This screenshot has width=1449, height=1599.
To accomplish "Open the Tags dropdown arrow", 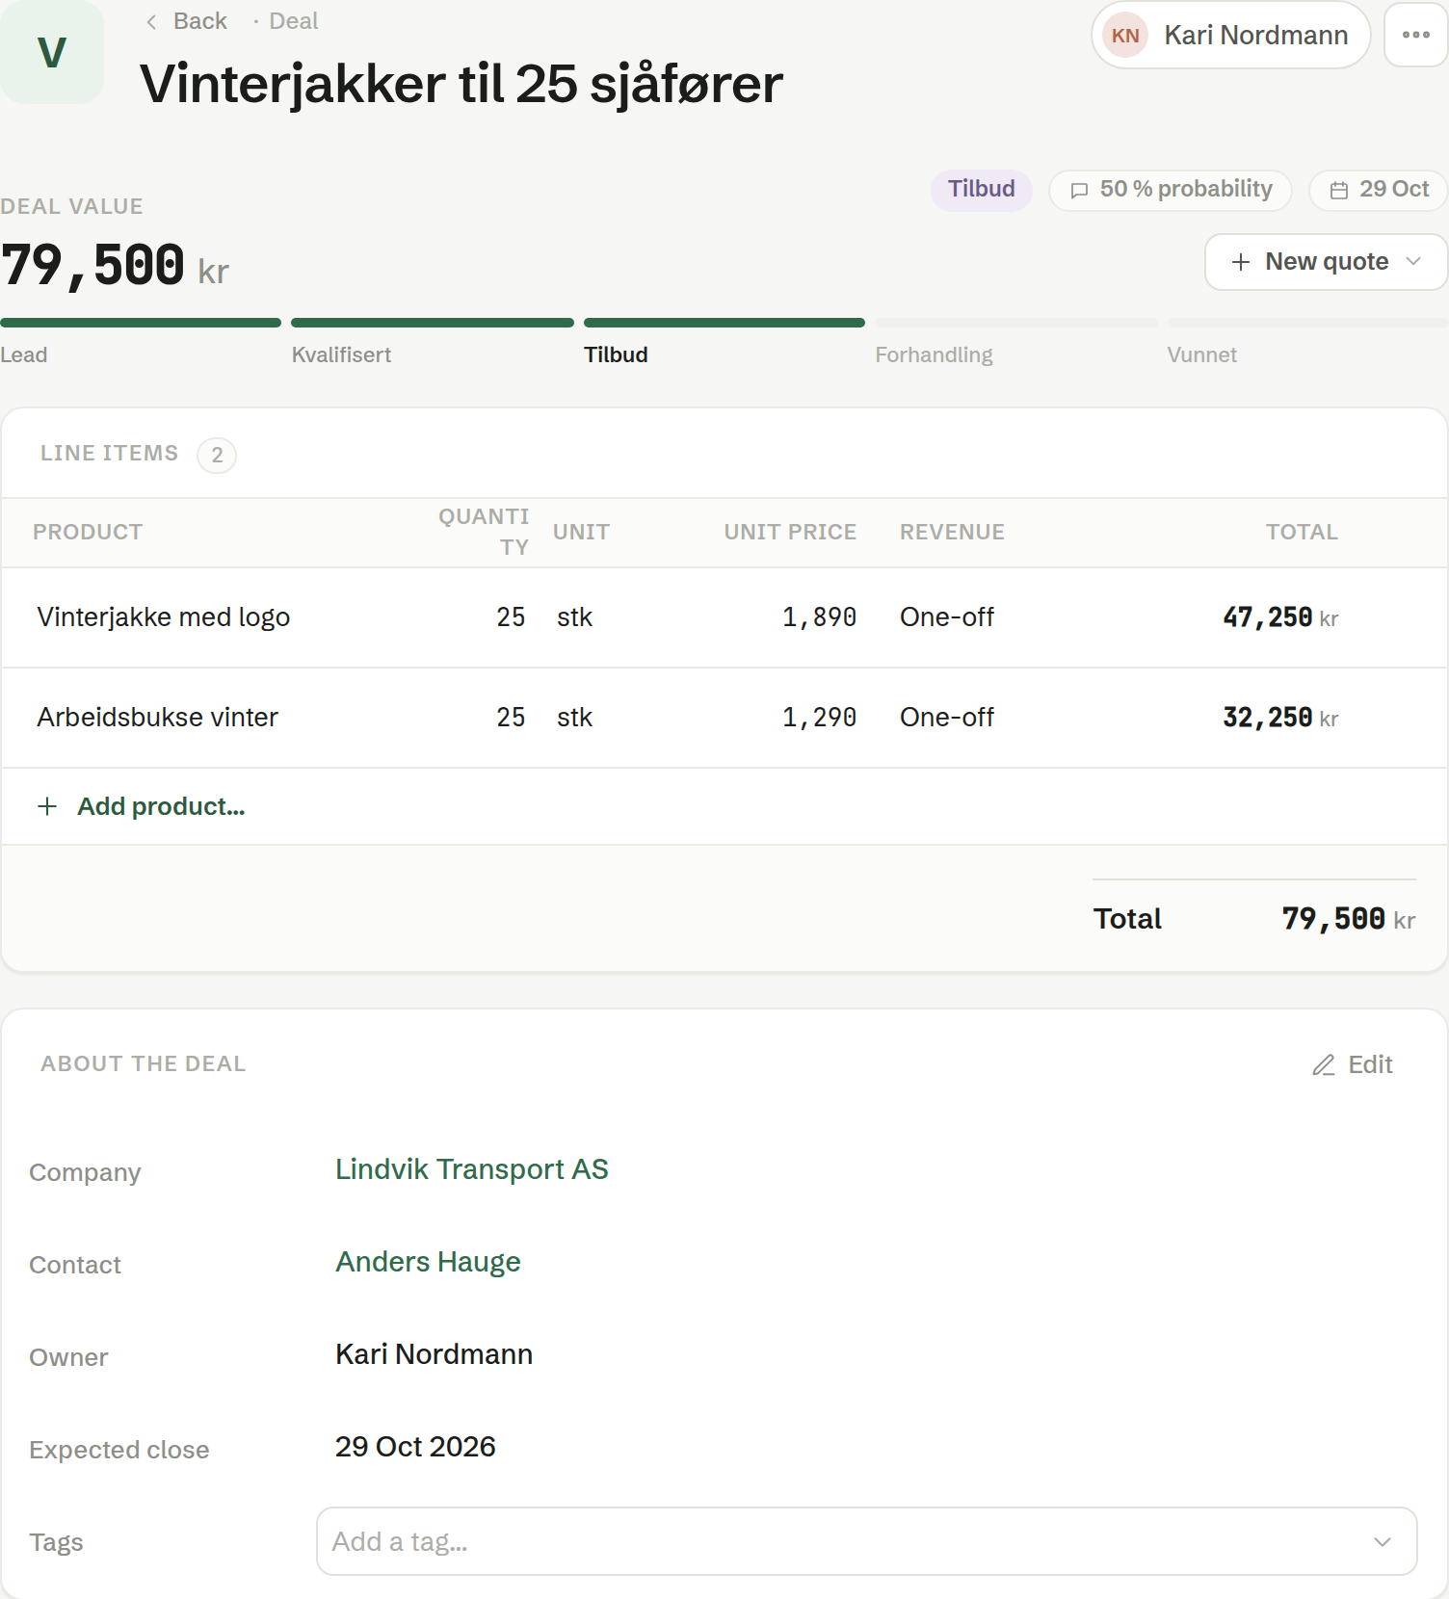I will [1383, 1541].
